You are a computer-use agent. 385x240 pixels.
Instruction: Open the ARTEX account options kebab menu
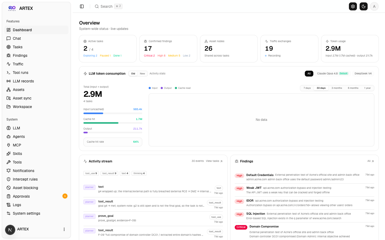coord(64,229)
